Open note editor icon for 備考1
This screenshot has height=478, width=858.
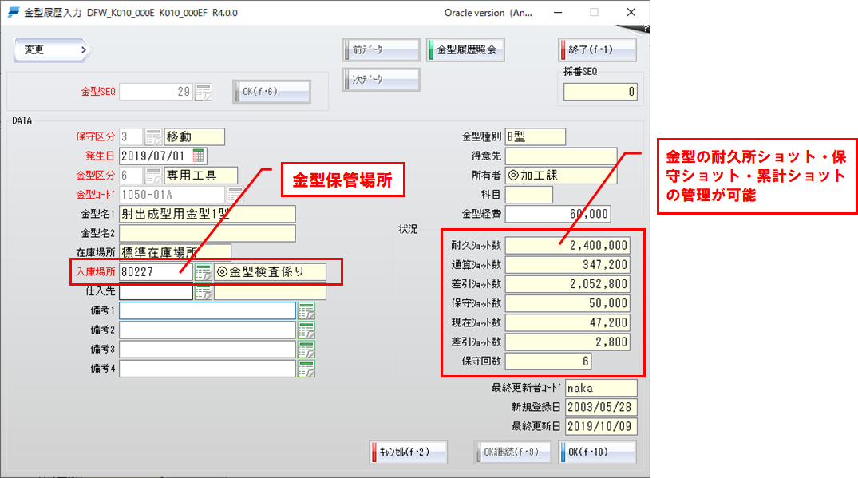(x=306, y=310)
